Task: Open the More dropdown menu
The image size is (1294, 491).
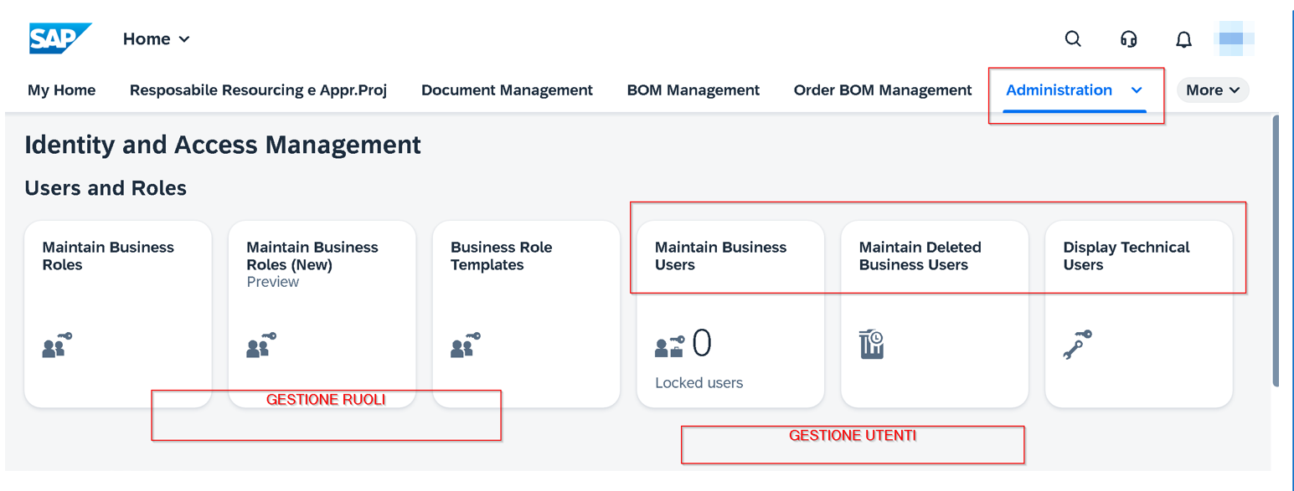Action: click(1213, 90)
